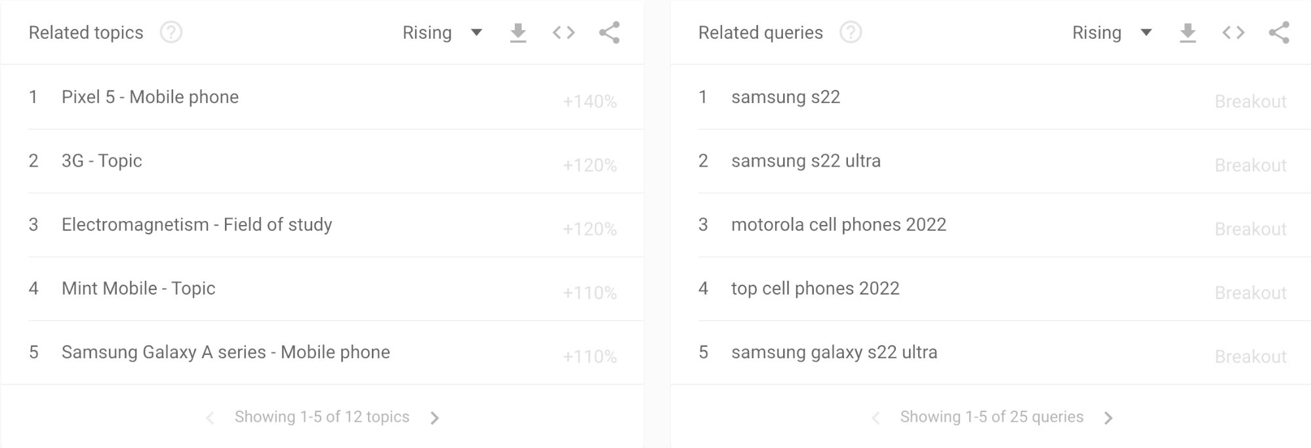
Task: Click help icon beside Related topics
Action: (x=171, y=32)
